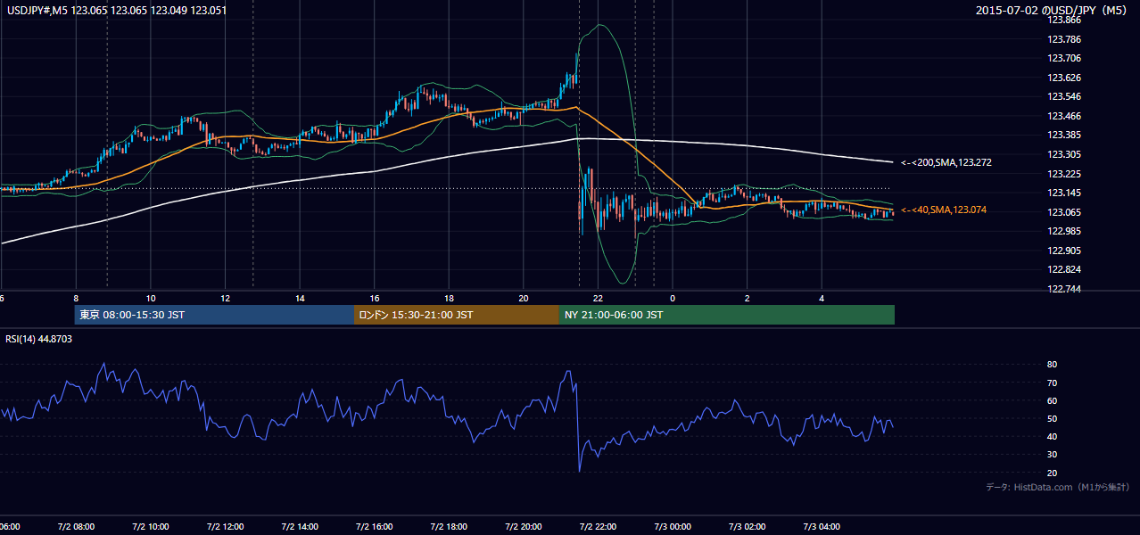Click the 123.065 price axis label
This screenshot has width=1140, height=535.
[1065, 212]
